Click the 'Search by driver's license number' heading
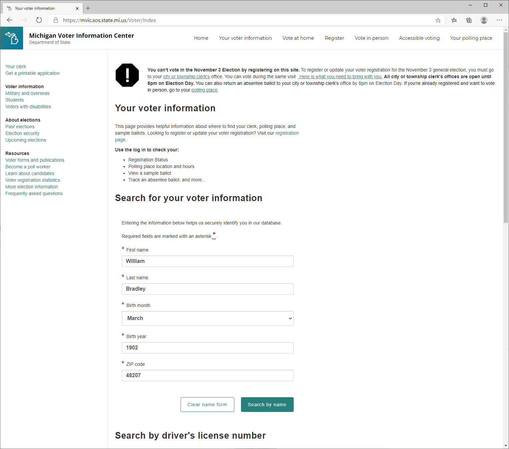Viewport: 509px width, 449px height. (190, 435)
